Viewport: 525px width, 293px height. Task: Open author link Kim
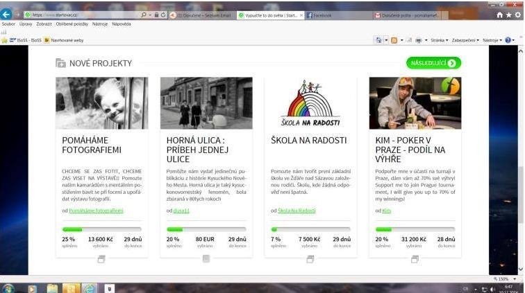[x=386, y=211]
